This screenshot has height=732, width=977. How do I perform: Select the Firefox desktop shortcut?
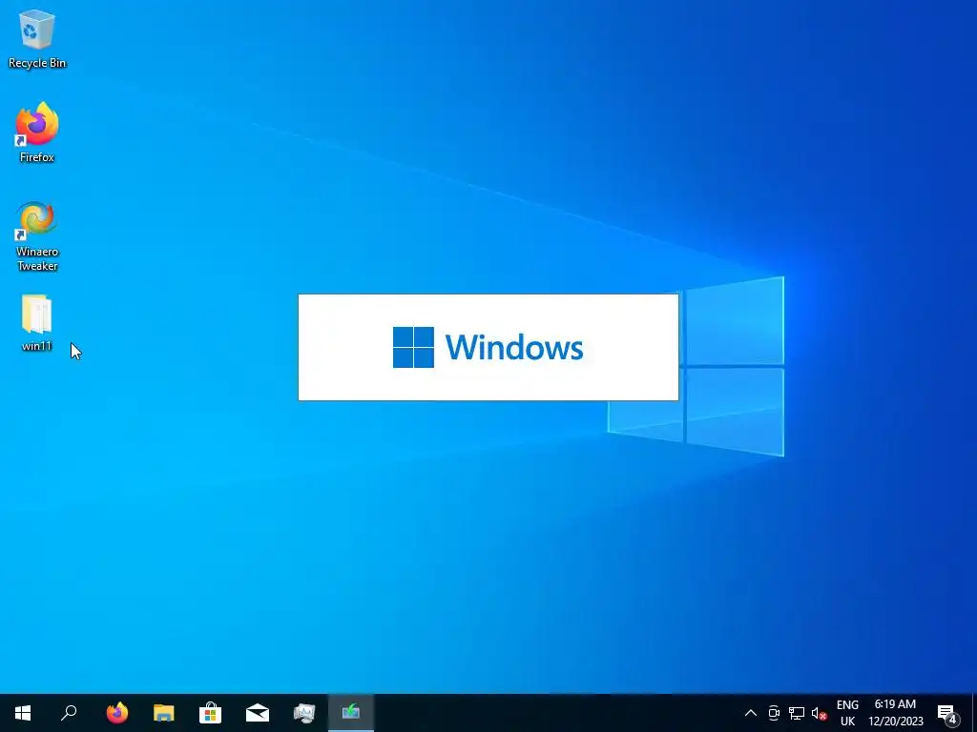point(37,132)
